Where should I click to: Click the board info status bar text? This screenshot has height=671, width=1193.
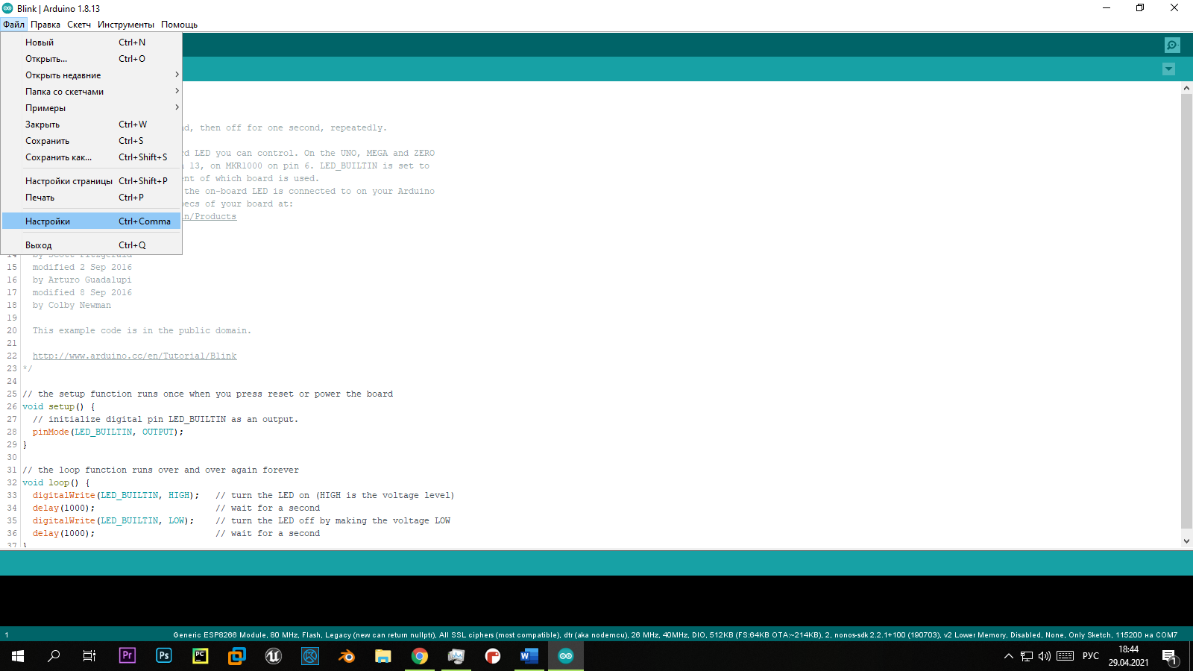(x=676, y=635)
